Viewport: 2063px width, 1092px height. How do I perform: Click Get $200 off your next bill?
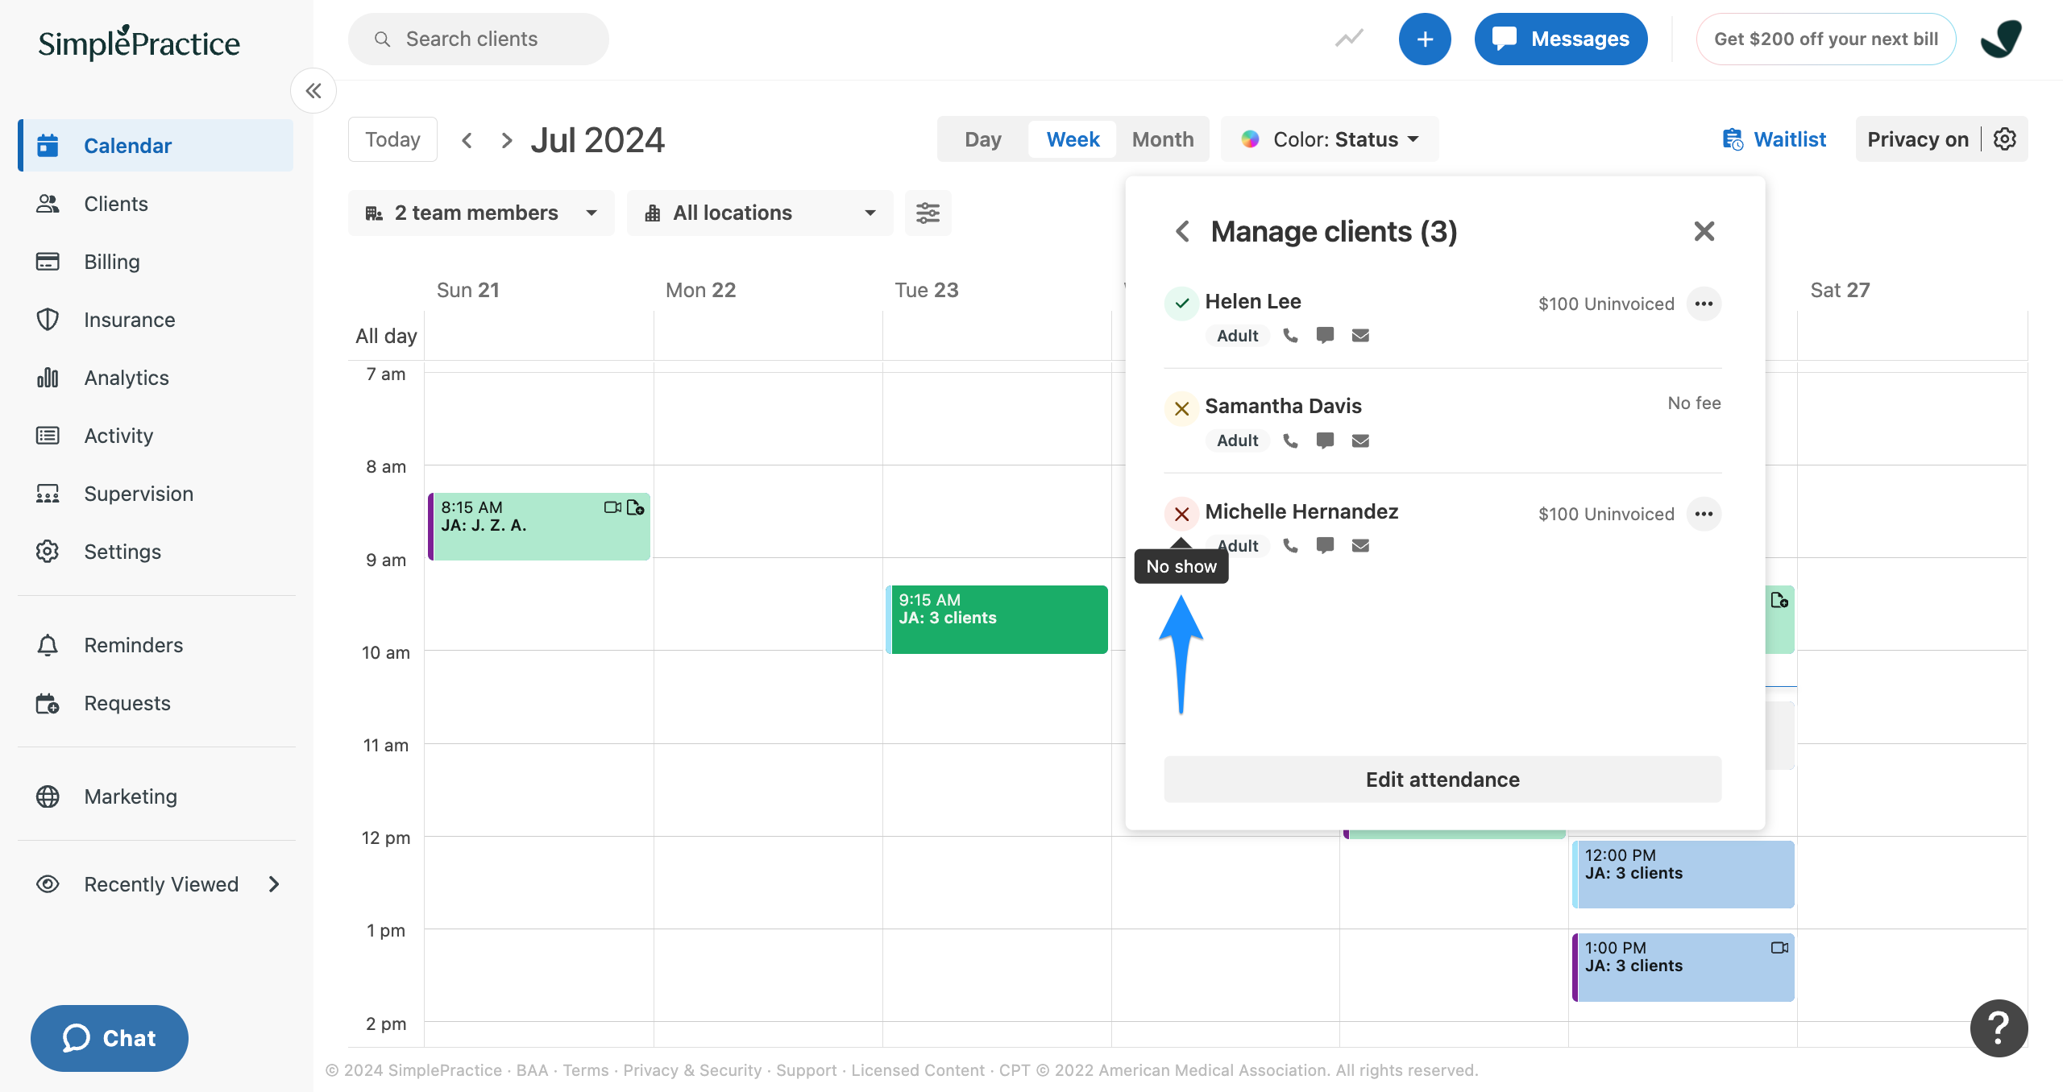(x=1826, y=39)
